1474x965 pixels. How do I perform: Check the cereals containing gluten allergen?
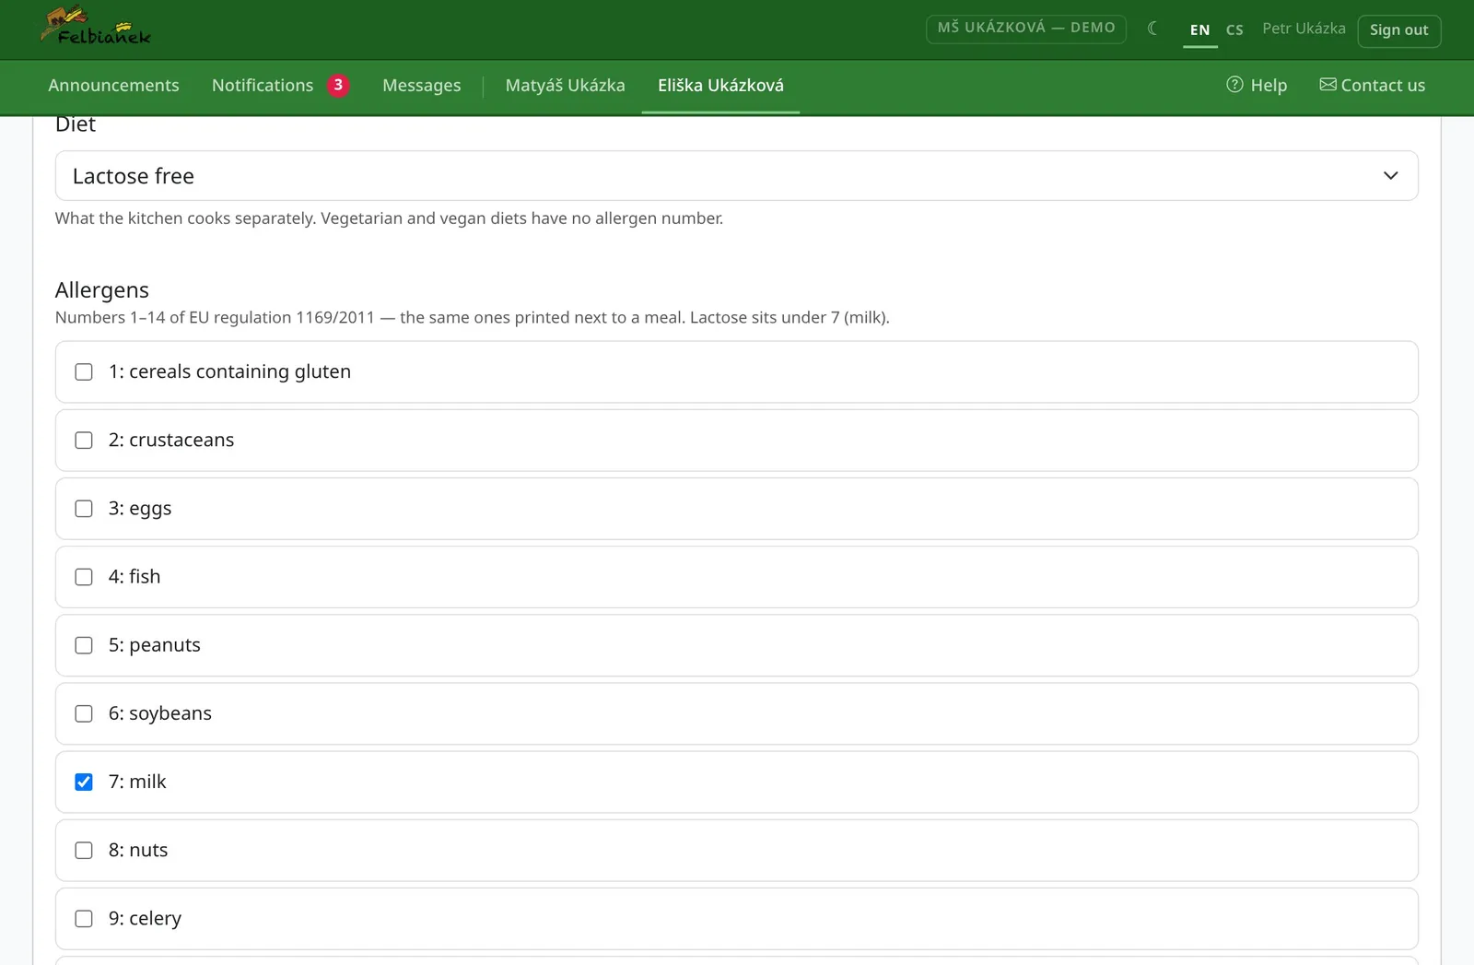click(x=84, y=372)
